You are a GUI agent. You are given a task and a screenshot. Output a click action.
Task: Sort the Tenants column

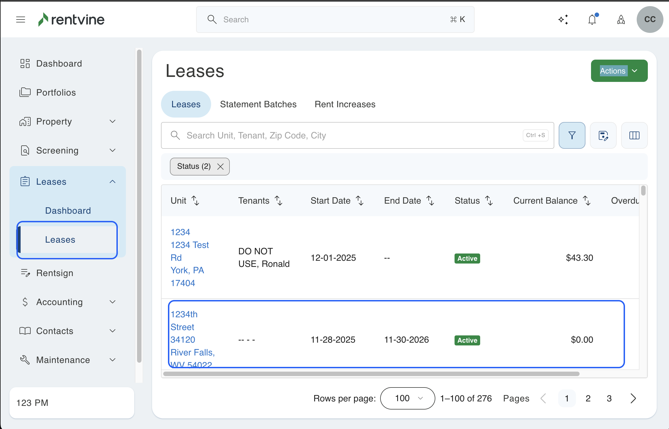coord(279,201)
